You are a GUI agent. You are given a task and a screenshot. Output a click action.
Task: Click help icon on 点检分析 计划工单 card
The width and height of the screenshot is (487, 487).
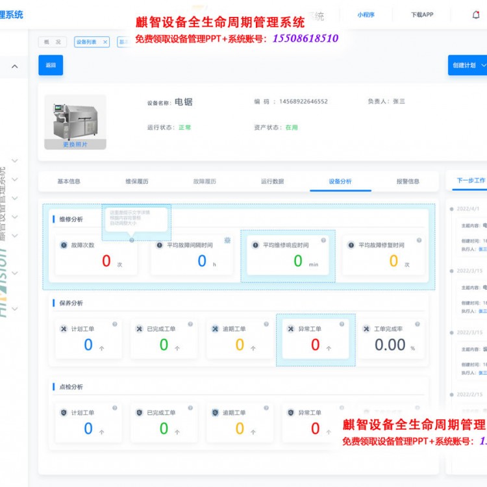(x=114, y=408)
